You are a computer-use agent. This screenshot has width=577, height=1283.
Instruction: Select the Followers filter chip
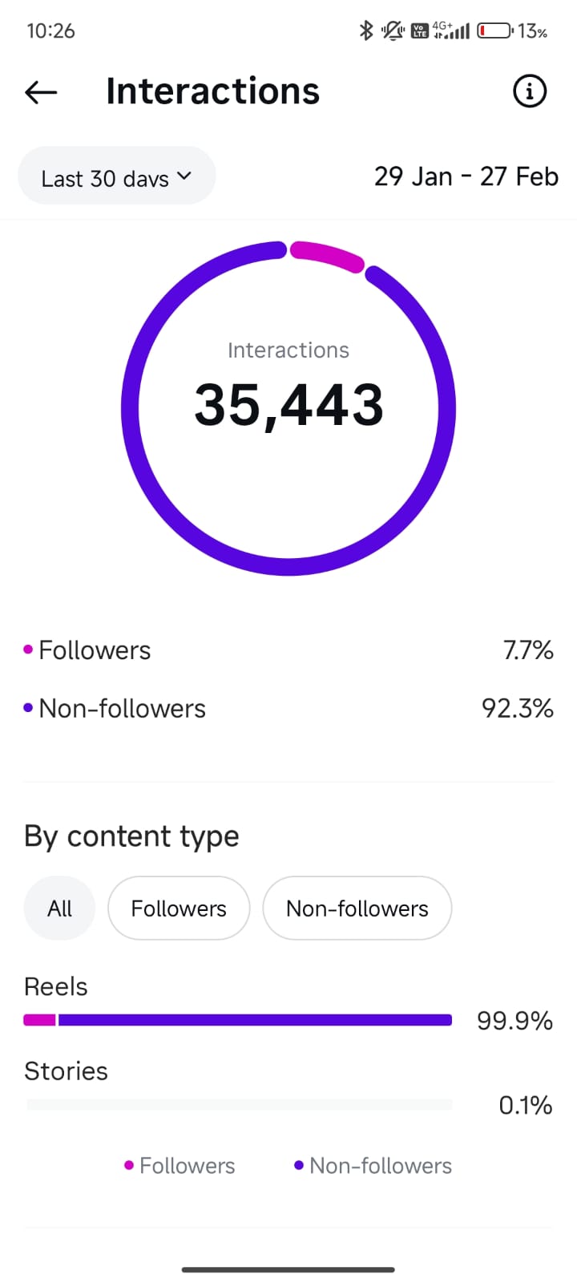tap(179, 909)
